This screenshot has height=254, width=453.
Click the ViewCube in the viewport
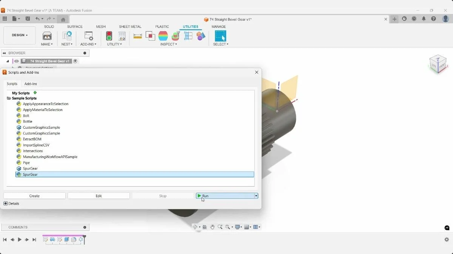click(x=438, y=64)
